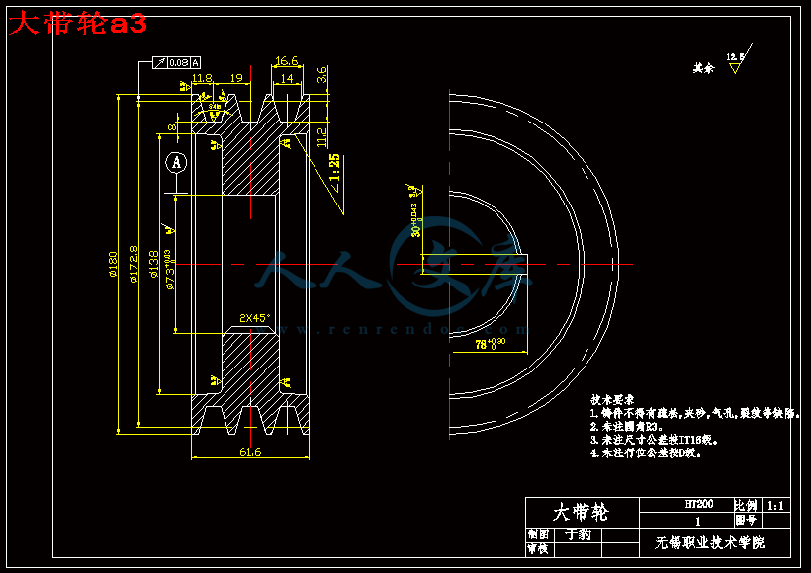Click note 2 '未注圆角R3'
This screenshot has height=573, width=811.
tap(627, 427)
